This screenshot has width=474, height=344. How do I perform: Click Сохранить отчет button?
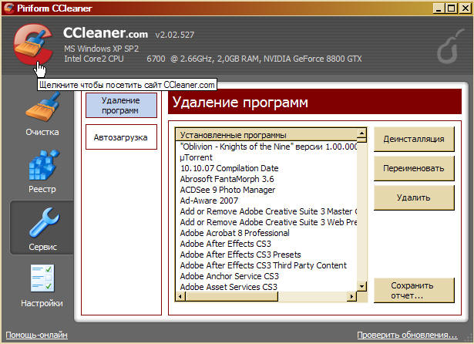click(x=414, y=291)
